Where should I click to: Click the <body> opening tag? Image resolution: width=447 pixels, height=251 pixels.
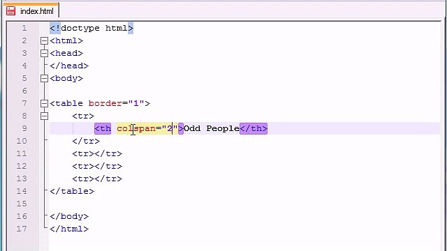click(66, 78)
